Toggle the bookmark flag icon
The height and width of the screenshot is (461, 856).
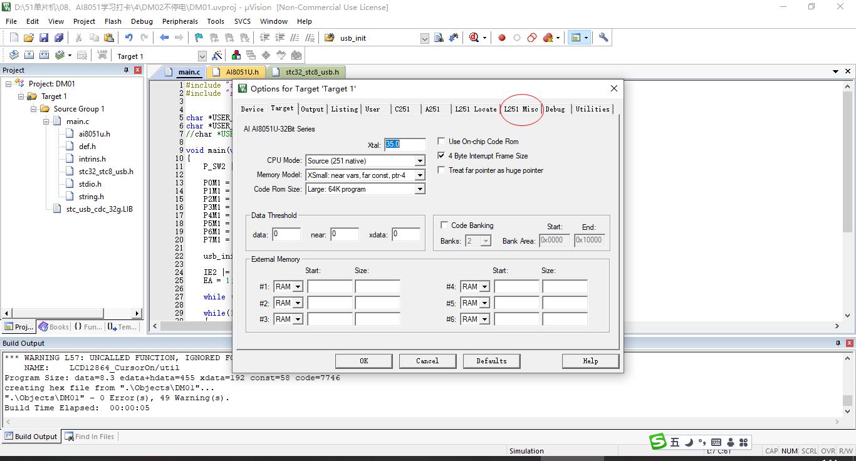[x=199, y=38]
